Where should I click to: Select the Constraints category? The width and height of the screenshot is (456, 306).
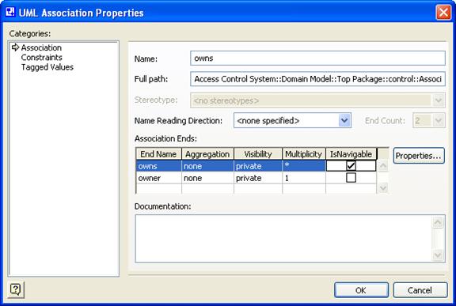click(42, 58)
